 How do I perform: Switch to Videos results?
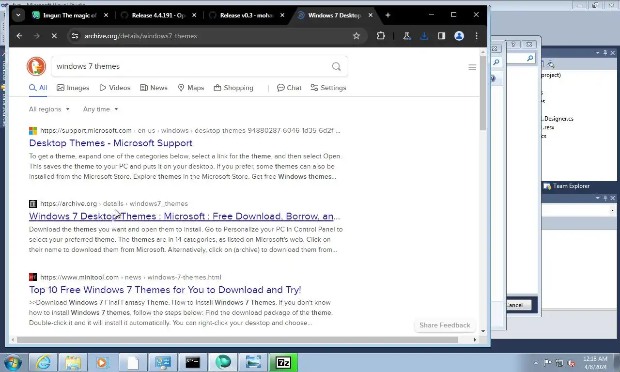pos(115,88)
